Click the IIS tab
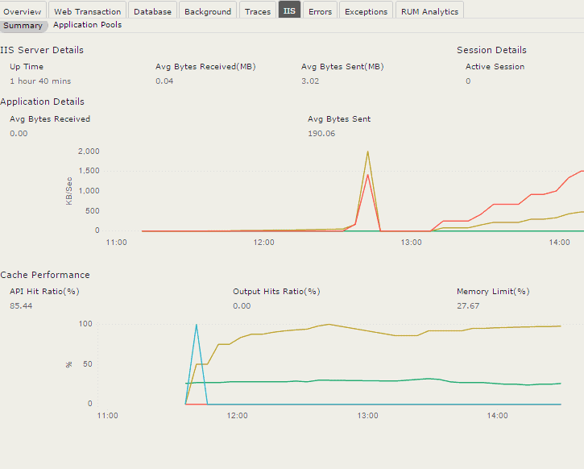Viewport: 584px width, 469px height. click(x=289, y=11)
